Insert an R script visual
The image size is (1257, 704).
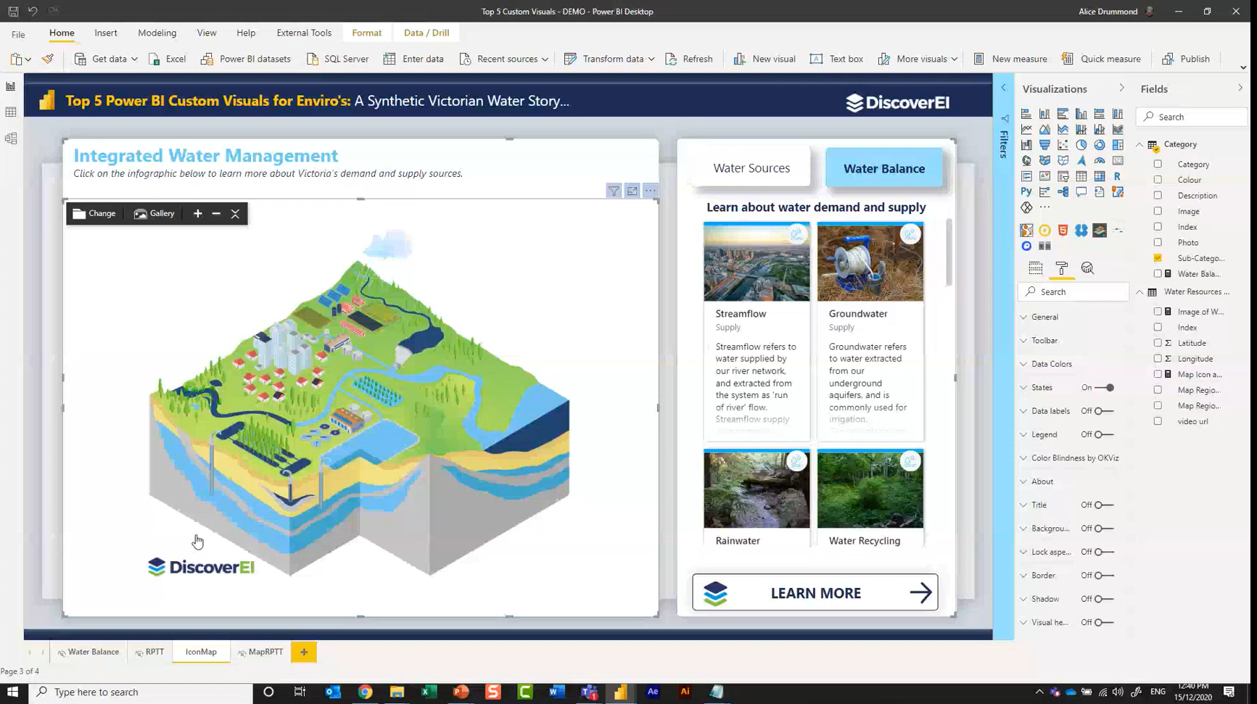[x=1118, y=175]
